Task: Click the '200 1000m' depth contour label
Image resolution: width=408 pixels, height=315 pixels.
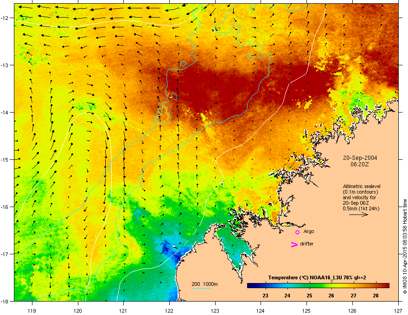Action: (x=204, y=284)
